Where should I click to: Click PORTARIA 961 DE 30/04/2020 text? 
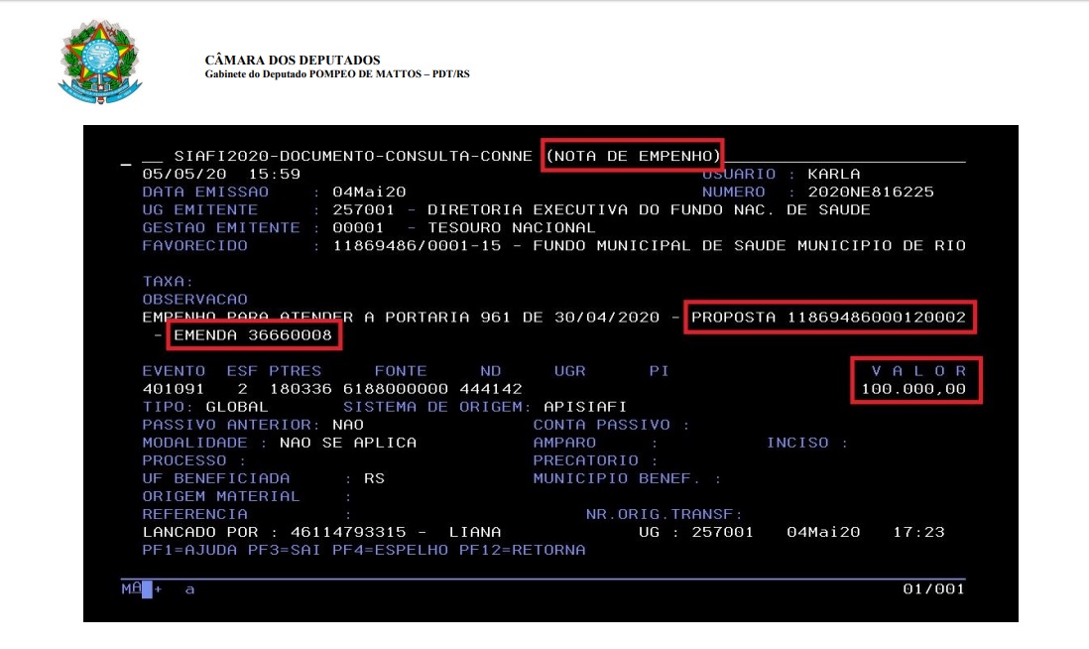pyautogui.click(x=522, y=318)
